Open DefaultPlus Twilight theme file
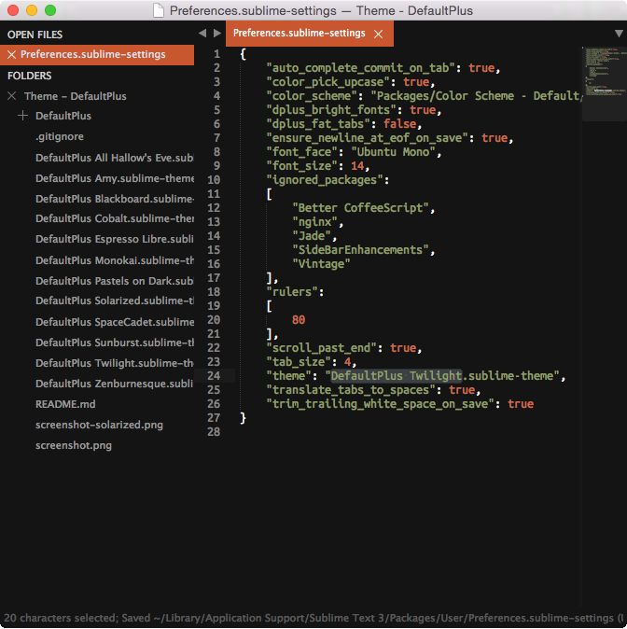Image resolution: width=627 pixels, height=629 pixels. coord(115,363)
